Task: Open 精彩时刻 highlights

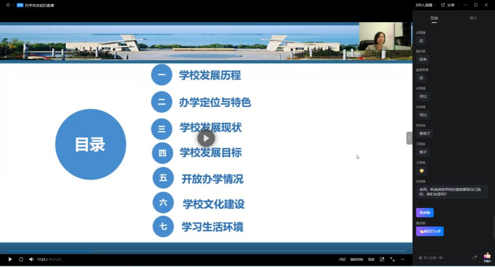Action: coord(357,259)
